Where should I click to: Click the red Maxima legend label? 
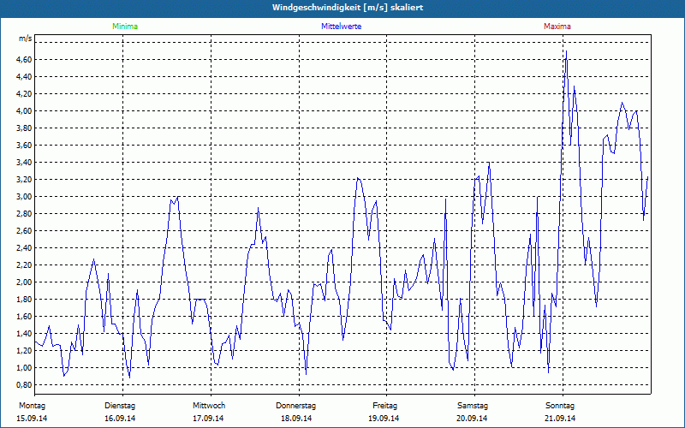(557, 27)
